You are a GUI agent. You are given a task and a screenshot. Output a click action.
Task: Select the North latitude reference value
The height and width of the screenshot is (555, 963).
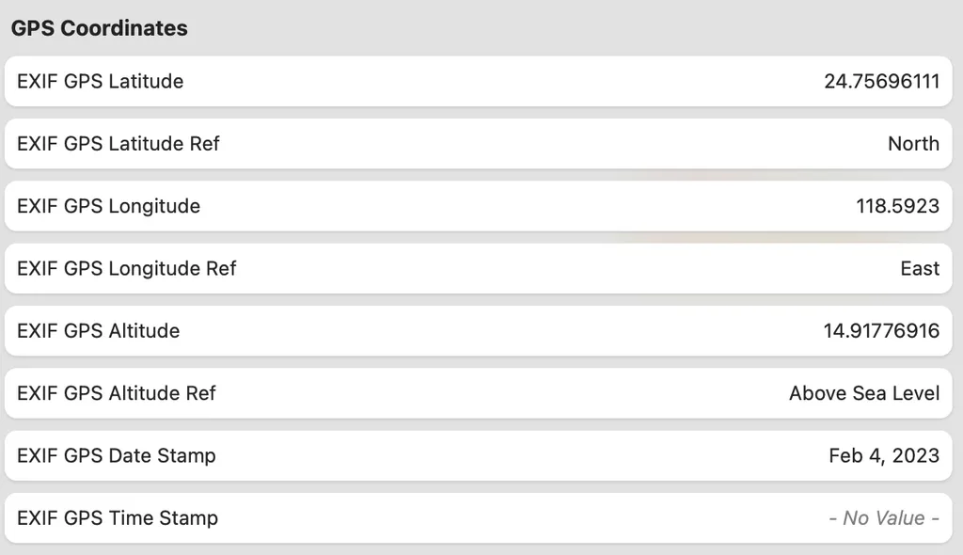pyautogui.click(x=913, y=144)
